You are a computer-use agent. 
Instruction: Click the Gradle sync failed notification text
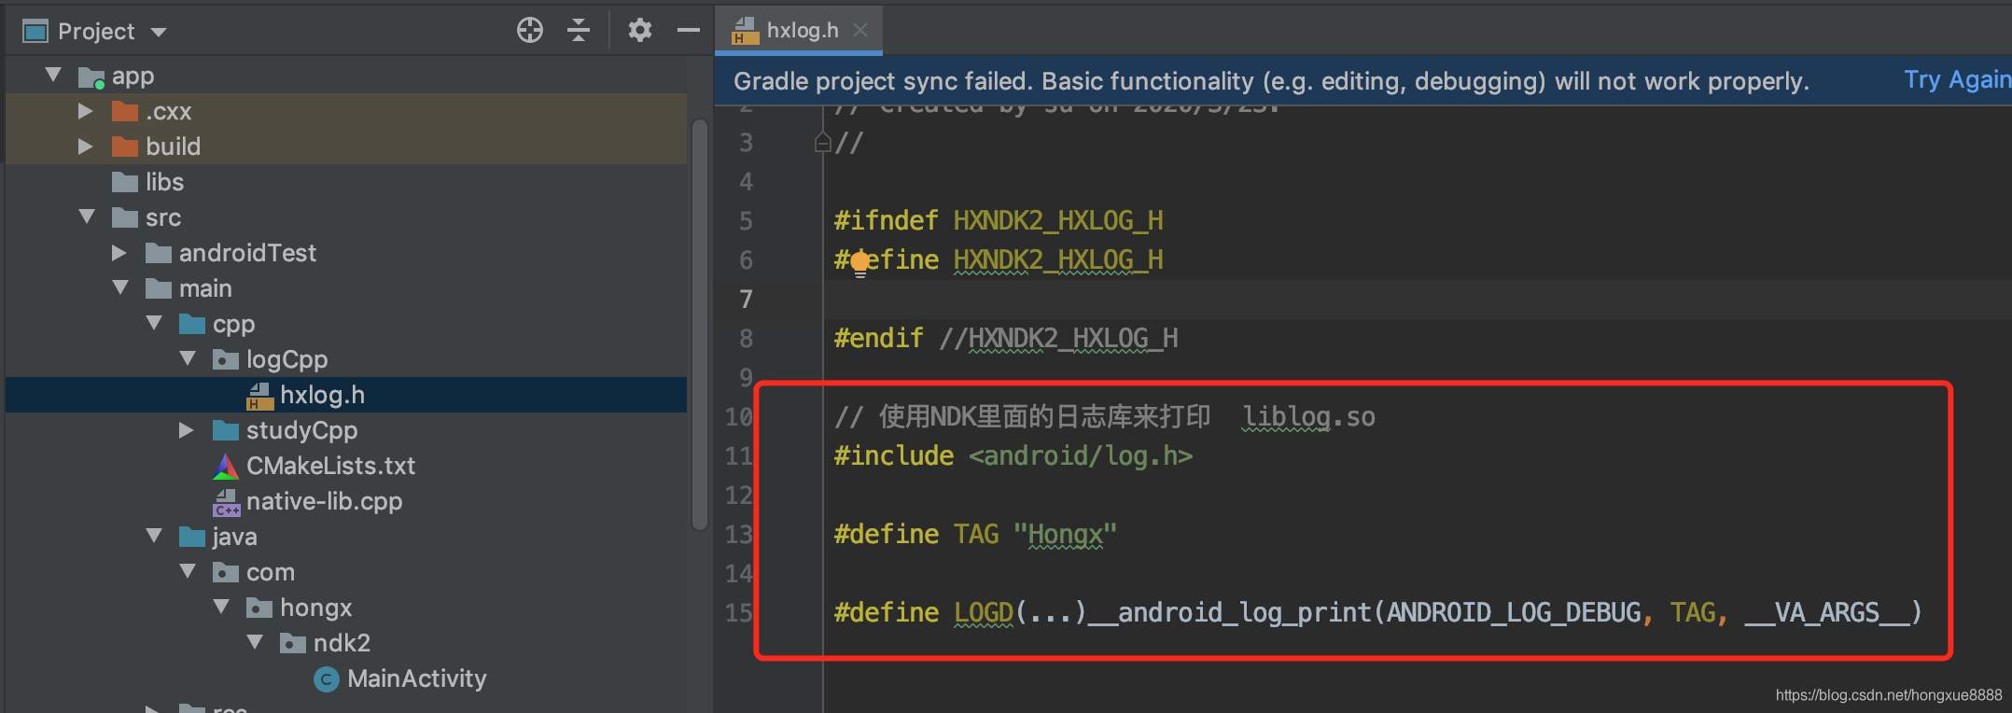[1271, 81]
